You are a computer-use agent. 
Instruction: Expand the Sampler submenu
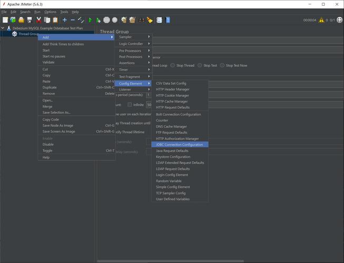[x=133, y=37]
